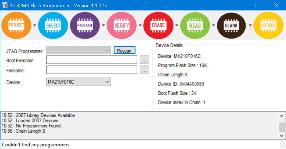The height and width of the screenshot is (149, 286).
Task: Open the Device combo box showing MX210F016C
Action: point(78,82)
